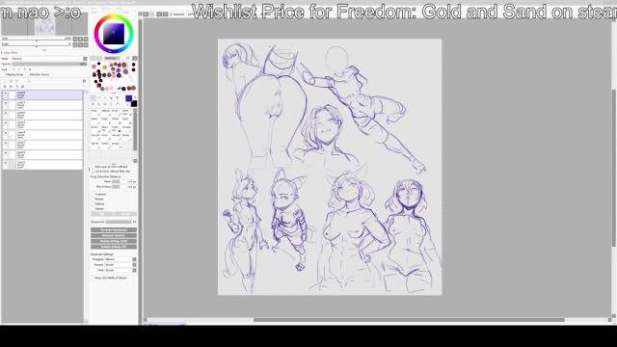Open the layer blending Mode dropdown
Screen dimensions: 617x347
(x=49, y=59)
